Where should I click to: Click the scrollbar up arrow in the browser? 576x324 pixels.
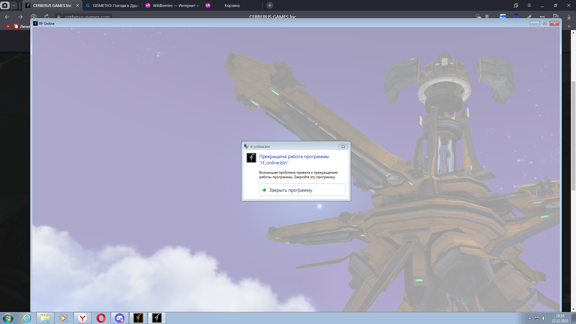[x=573, y=32]
